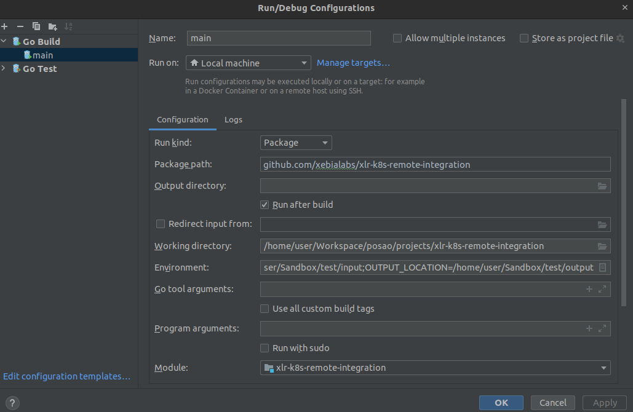Insert macro in Go tool arguments
633x412 pixels.
tap(589, 290)
